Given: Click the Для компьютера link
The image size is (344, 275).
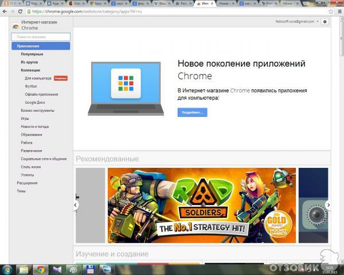Looking at the screenshot, I should [38, 78].
